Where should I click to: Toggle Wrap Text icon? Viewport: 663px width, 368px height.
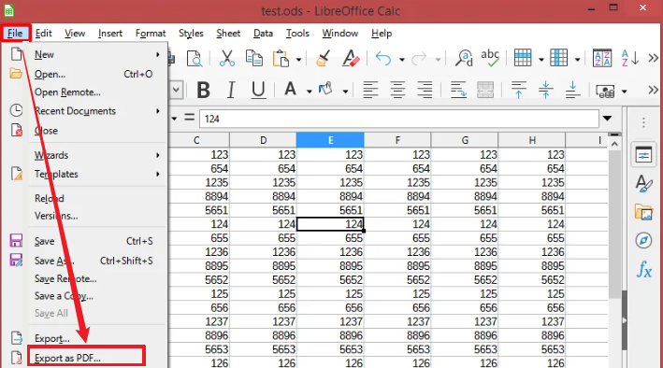[x=458, y=90]
